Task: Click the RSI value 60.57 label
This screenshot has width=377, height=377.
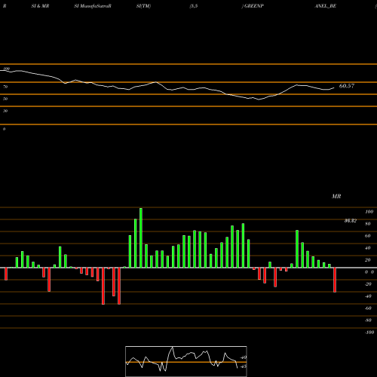Action: coord(347,86)
